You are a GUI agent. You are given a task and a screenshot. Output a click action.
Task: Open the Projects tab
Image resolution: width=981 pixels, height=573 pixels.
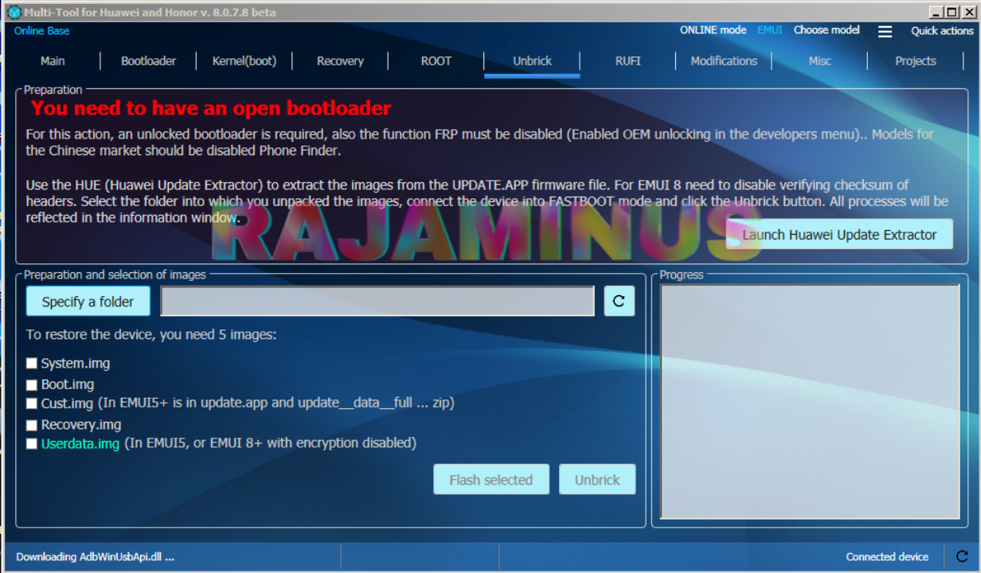pyautogui.click(x=916, y=61)
